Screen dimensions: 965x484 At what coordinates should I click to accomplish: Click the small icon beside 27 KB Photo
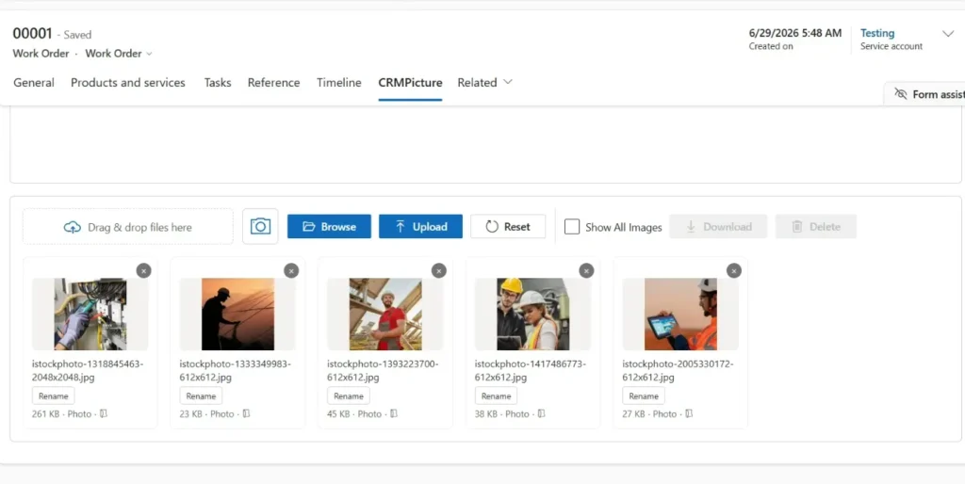[x=689, y=414]
